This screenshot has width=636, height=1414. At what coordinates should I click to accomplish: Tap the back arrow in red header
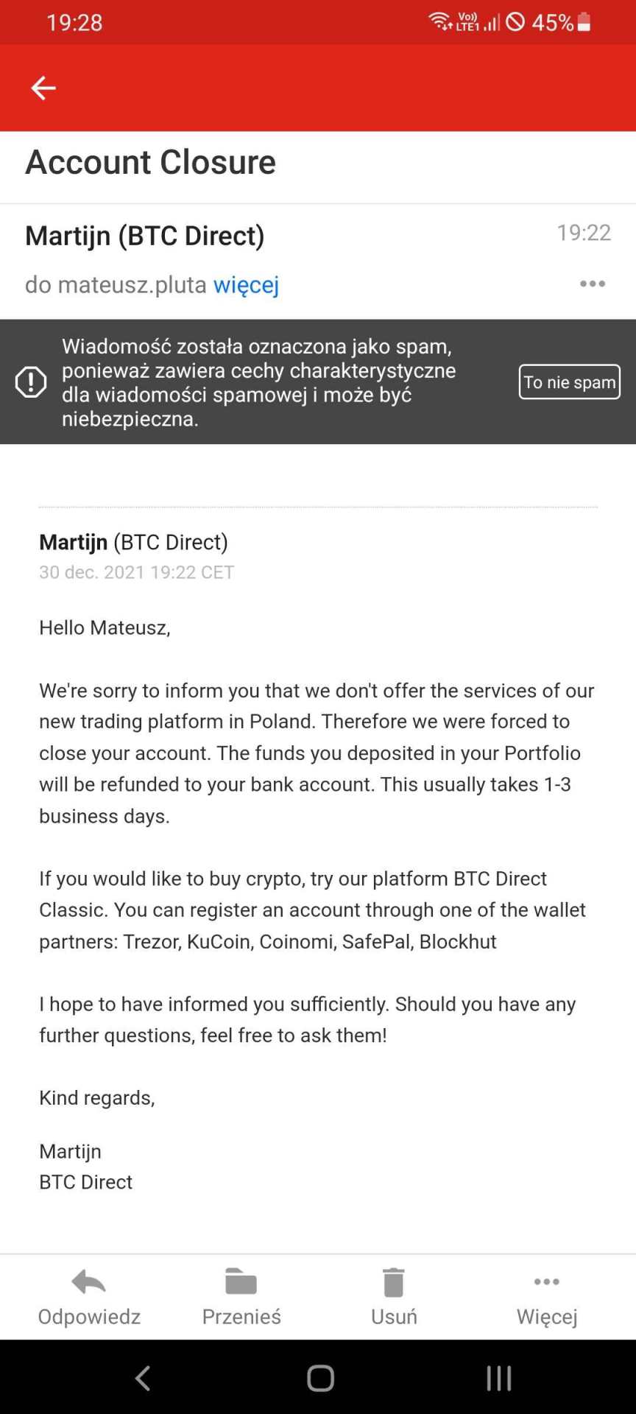tap(43, 88)
